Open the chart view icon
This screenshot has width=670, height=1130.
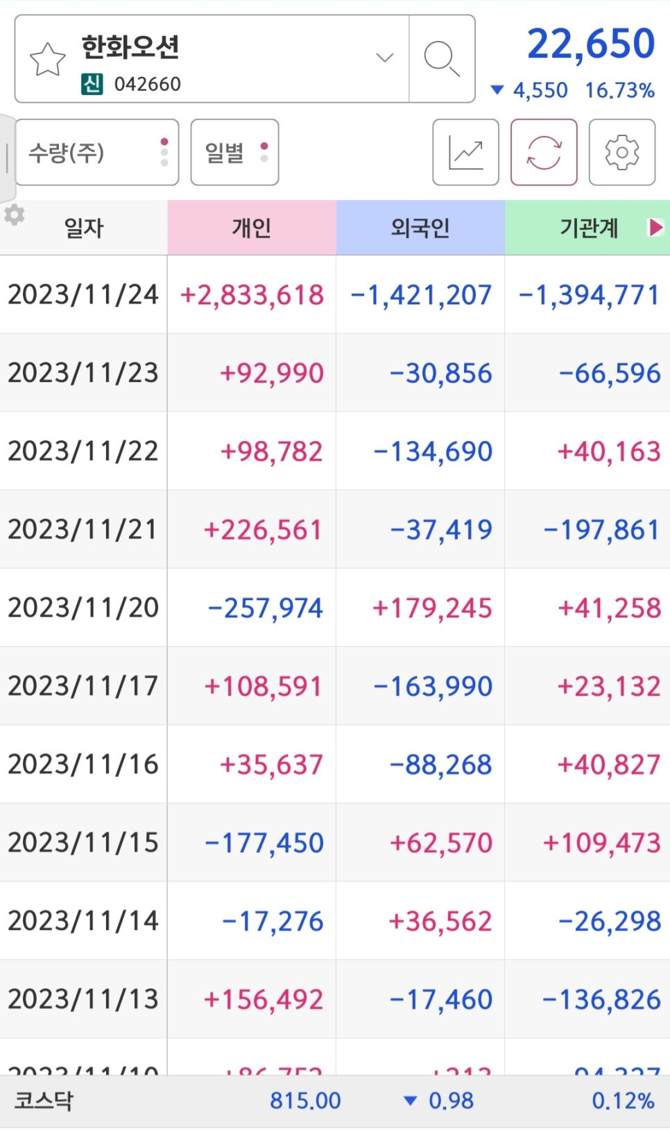point(465,152)
